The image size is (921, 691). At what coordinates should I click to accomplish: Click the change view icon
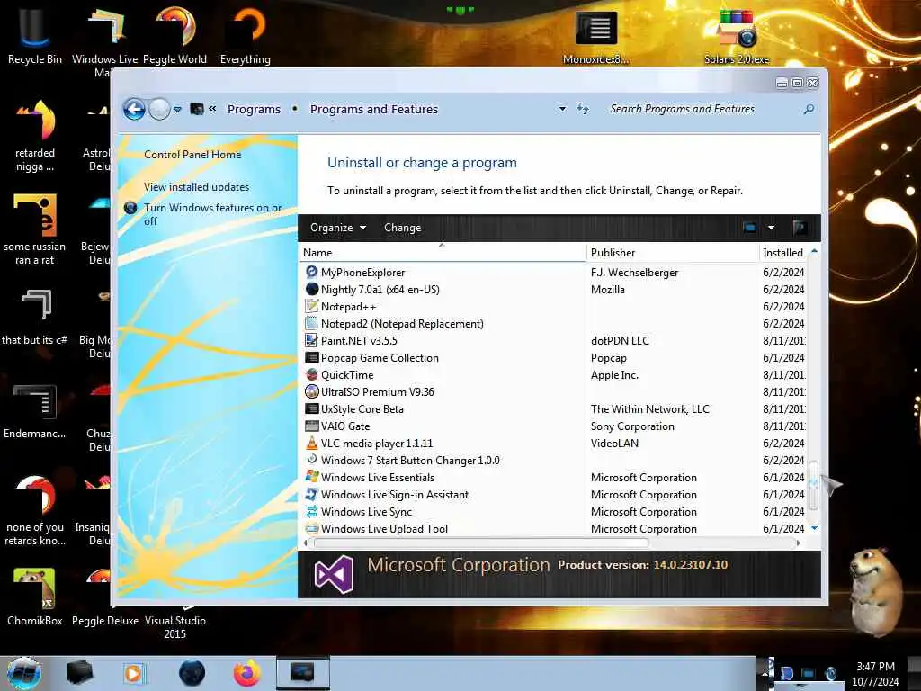click(x=749, y=228)
